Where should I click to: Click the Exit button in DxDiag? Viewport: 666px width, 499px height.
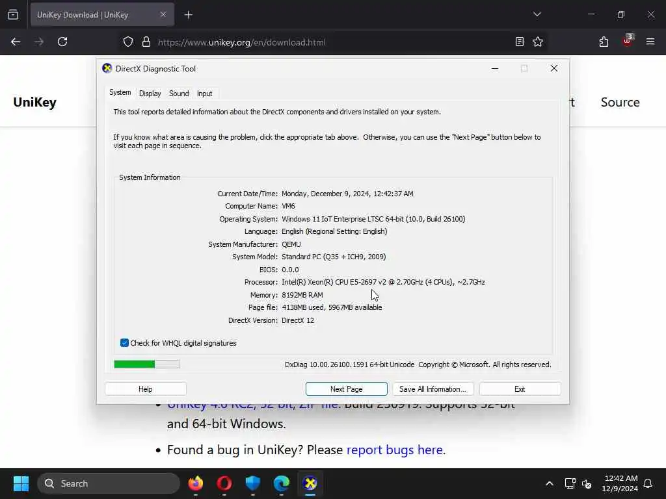[x=520, y=389]
